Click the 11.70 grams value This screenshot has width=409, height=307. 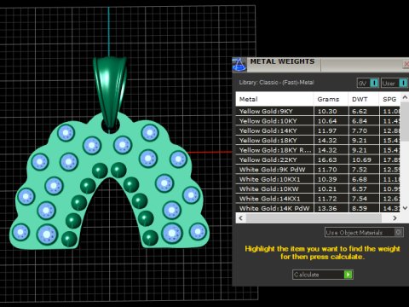click(327, 170)
